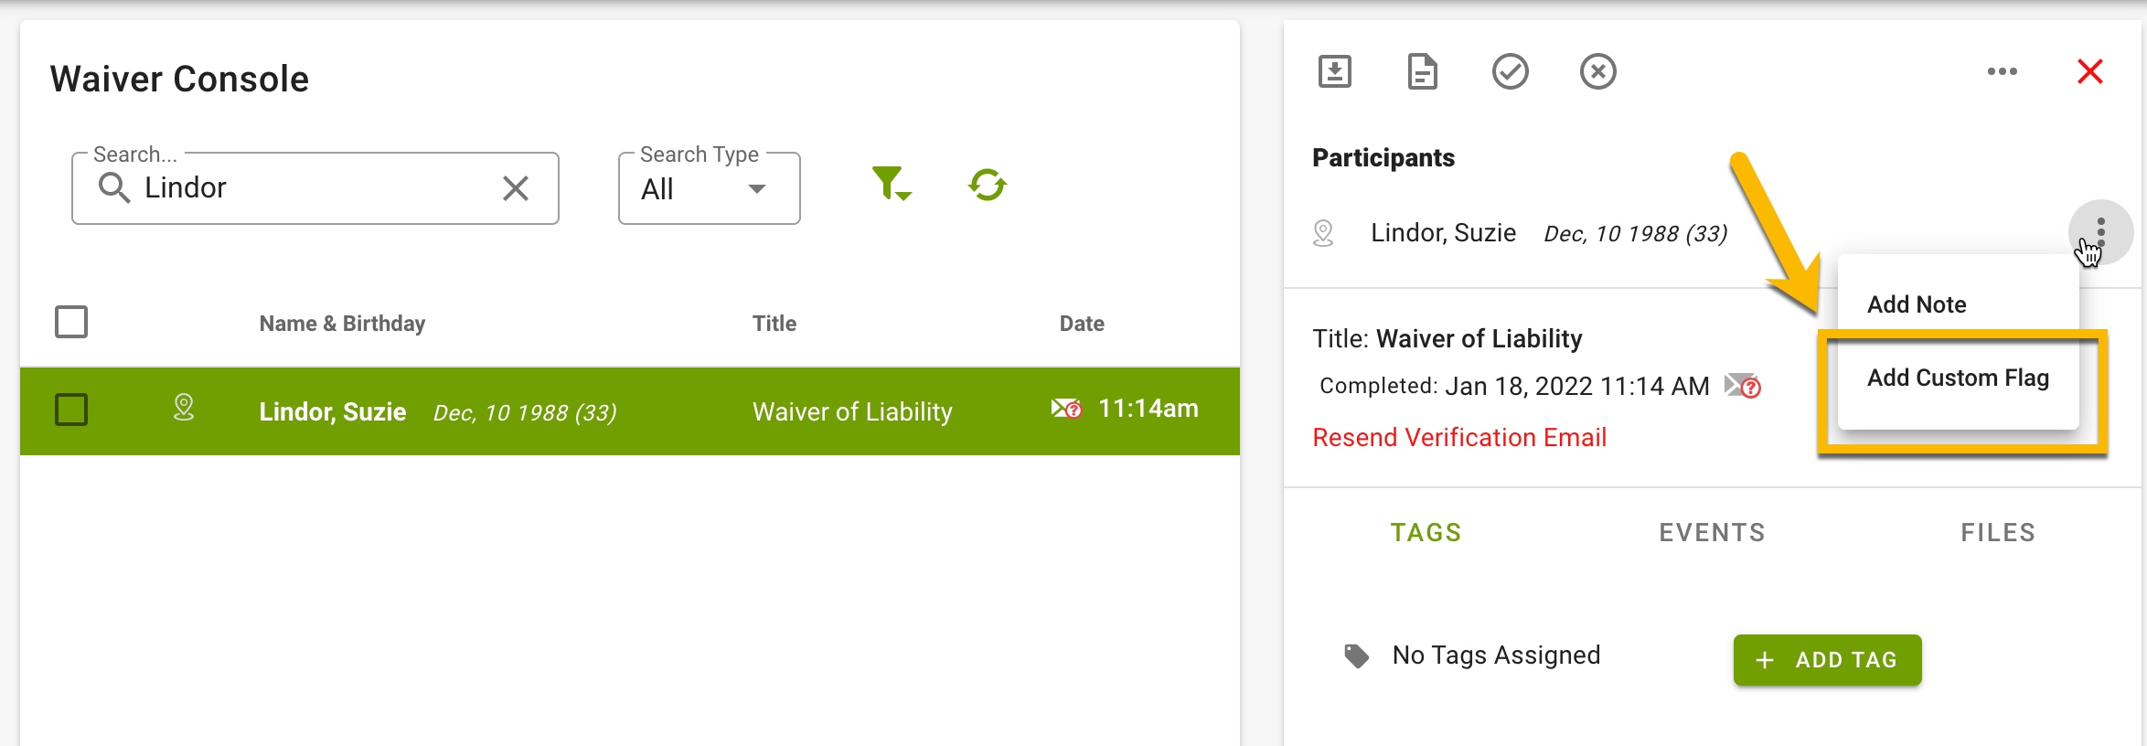
Task: Click the unverified email icon beside completed date
Action: pyautogui.click(x=1743, y=386)
